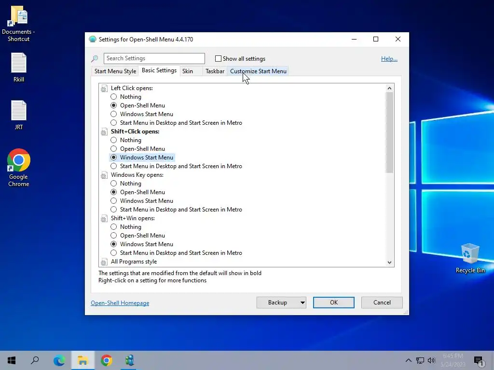Click the 'Shift+Click opens:' bold heading
The image size is (494, 370).
pos(135,132)
